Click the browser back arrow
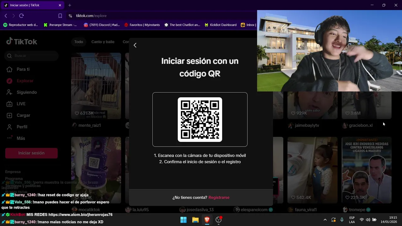The width and height of the screenshot is (402, 226). (6, 16)
